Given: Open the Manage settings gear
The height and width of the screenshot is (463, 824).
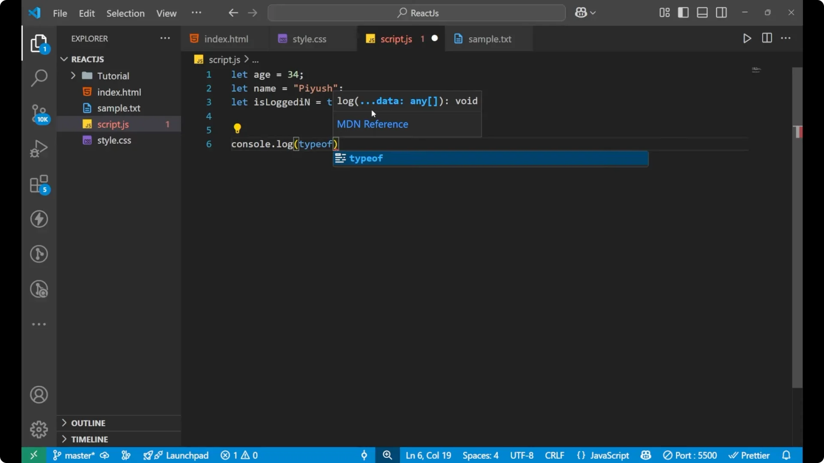Looking at the screenshot, I should [39, 429].
